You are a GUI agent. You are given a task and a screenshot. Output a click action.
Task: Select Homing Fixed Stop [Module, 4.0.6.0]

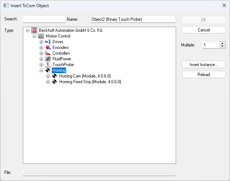(90, 82)
